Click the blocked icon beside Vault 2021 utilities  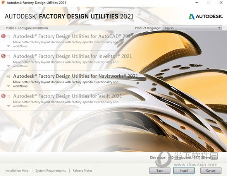[3, 96]
